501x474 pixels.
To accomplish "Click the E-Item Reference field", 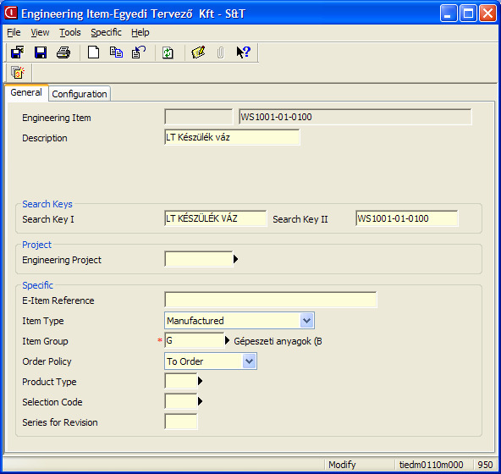I will 271,300.
